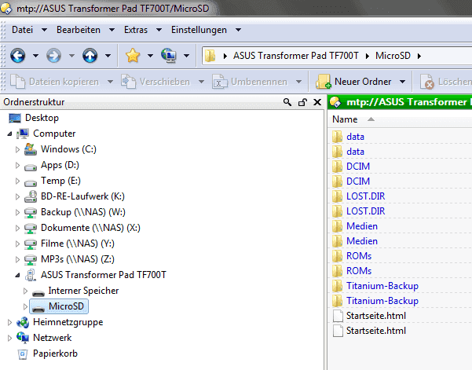Open the Einstellungen menu
472x370 pixels.
(x=199, y=30)
